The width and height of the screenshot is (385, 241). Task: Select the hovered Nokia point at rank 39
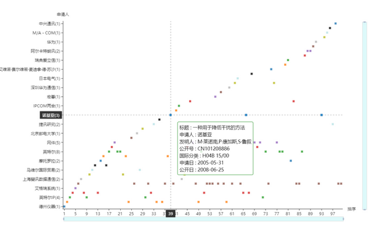(171, 115)
